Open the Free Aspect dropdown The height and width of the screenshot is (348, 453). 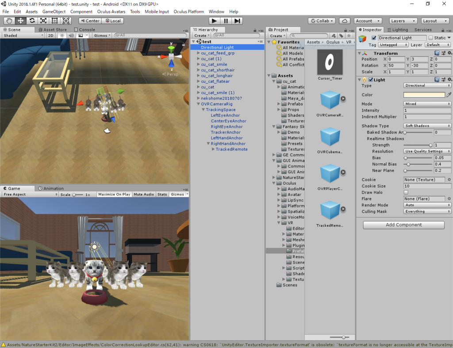click(30, 195)
